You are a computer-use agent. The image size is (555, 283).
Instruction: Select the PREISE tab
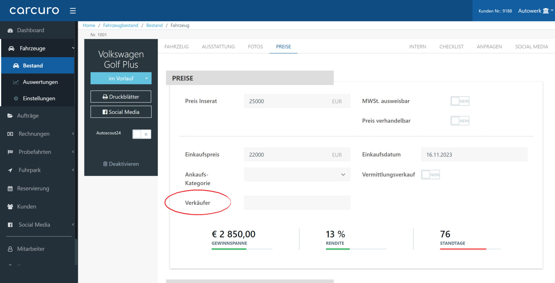283,47
